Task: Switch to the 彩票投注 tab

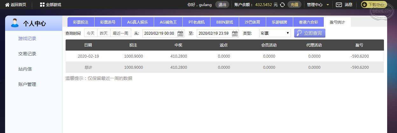Action: [x=81, y=22]
